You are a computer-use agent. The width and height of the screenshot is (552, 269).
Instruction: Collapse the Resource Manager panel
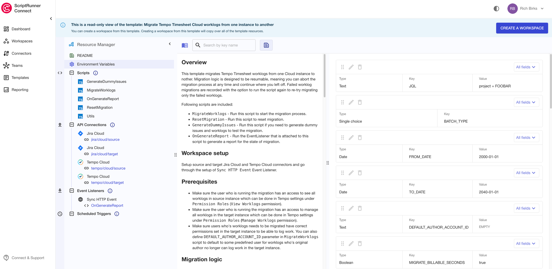[170, 44]
